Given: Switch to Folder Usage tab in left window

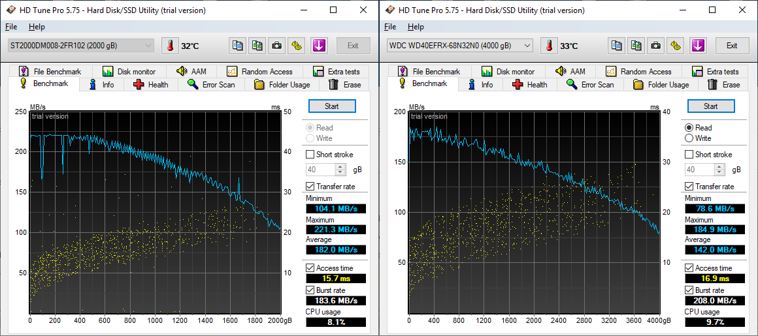Looking at the screenshot, I should [282, 85].
